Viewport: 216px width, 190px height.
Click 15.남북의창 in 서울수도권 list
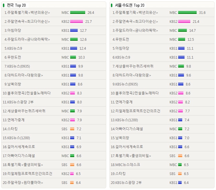click(x=120, y=138)
